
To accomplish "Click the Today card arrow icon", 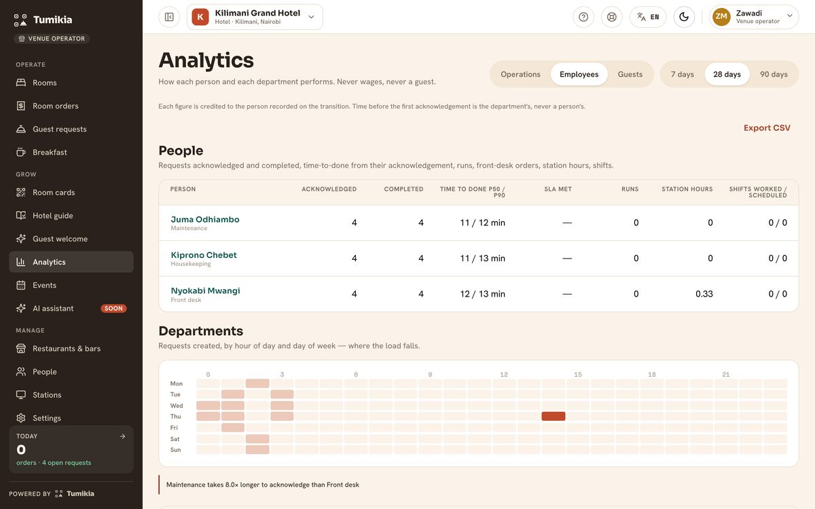I will 122,436.
